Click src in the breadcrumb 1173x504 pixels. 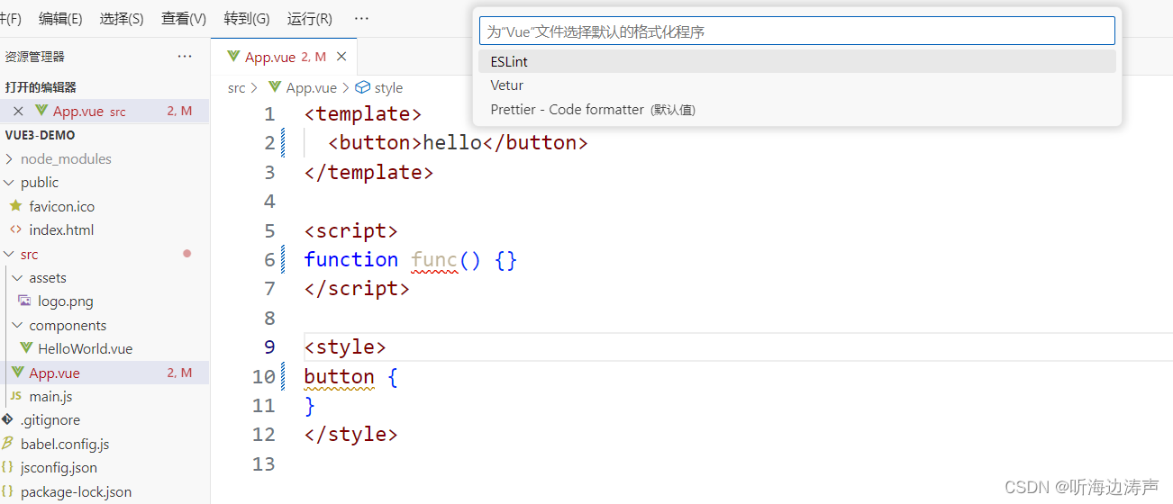[236, 88]
